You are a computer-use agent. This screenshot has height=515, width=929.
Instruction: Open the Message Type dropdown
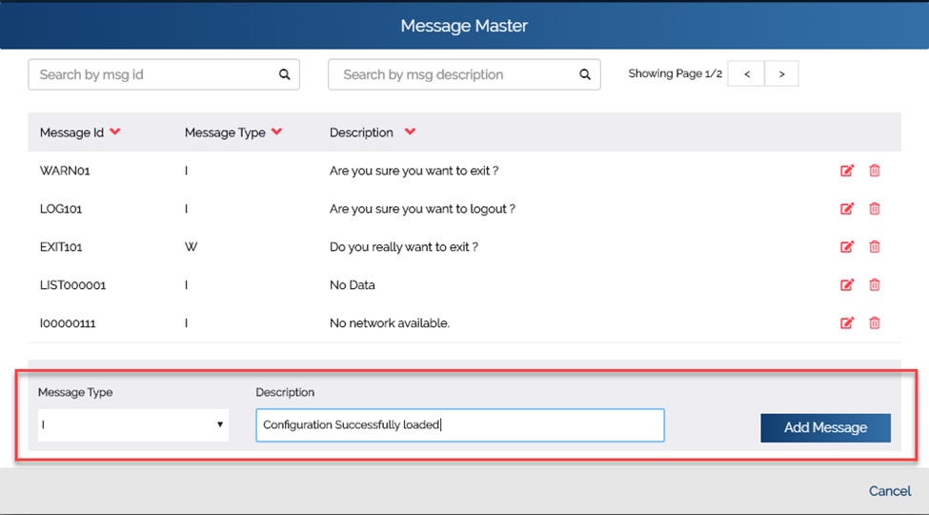tap(132, 424)
